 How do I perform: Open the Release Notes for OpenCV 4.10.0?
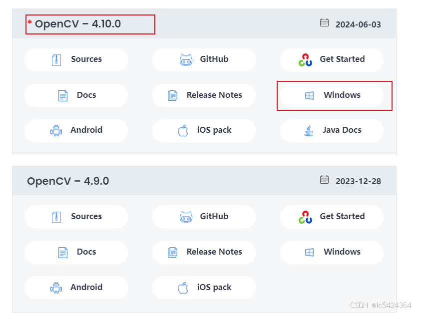point(204,95)
